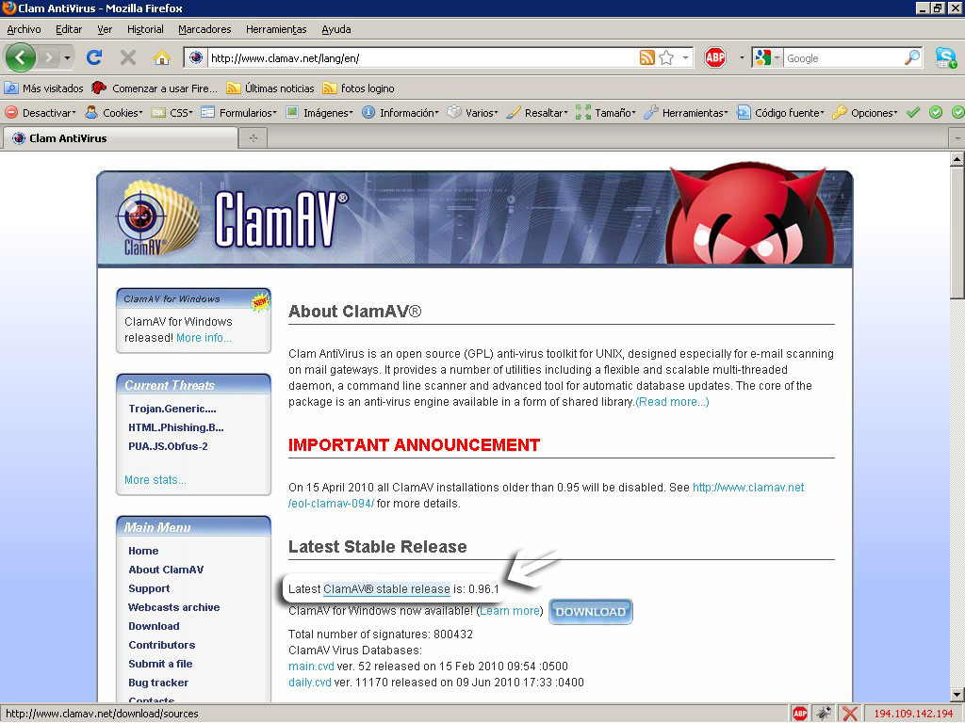Bookmark this page with the star icon
The width and height of the screenshot is (965, 723).
pyautogui.click(x=666, y=57)
